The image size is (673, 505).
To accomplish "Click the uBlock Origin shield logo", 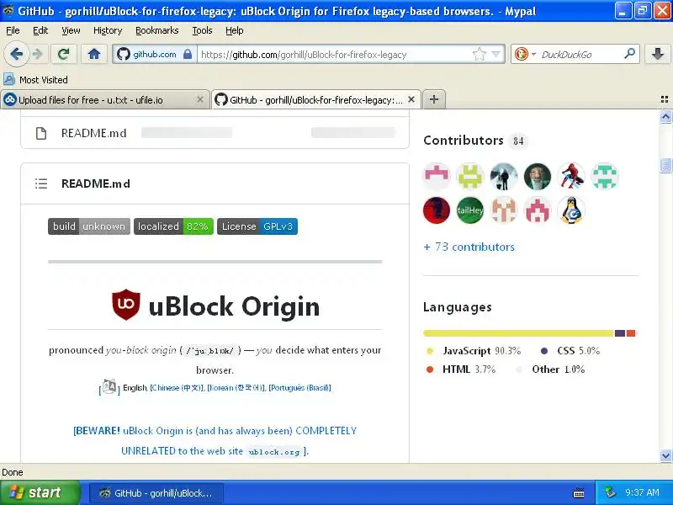I will point(126,305).
